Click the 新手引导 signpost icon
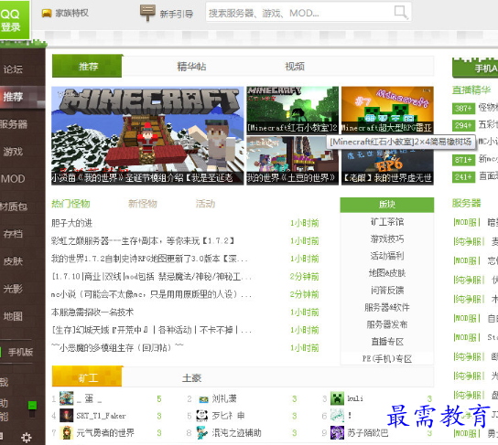This screenshot has width=498, height=445. click(147, 13)
